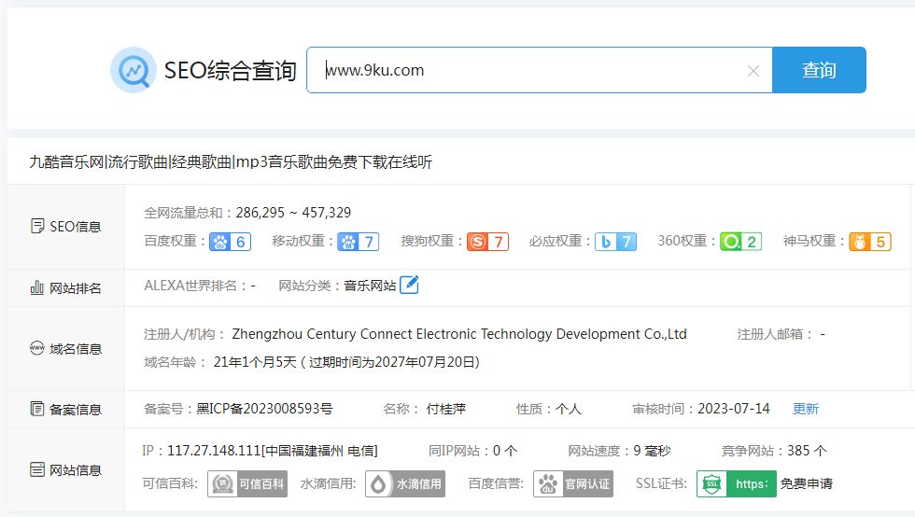Click the 网站速度 9 毫秒 value
The width and height of the screenshot is (915, 517).
pos(652,451)
